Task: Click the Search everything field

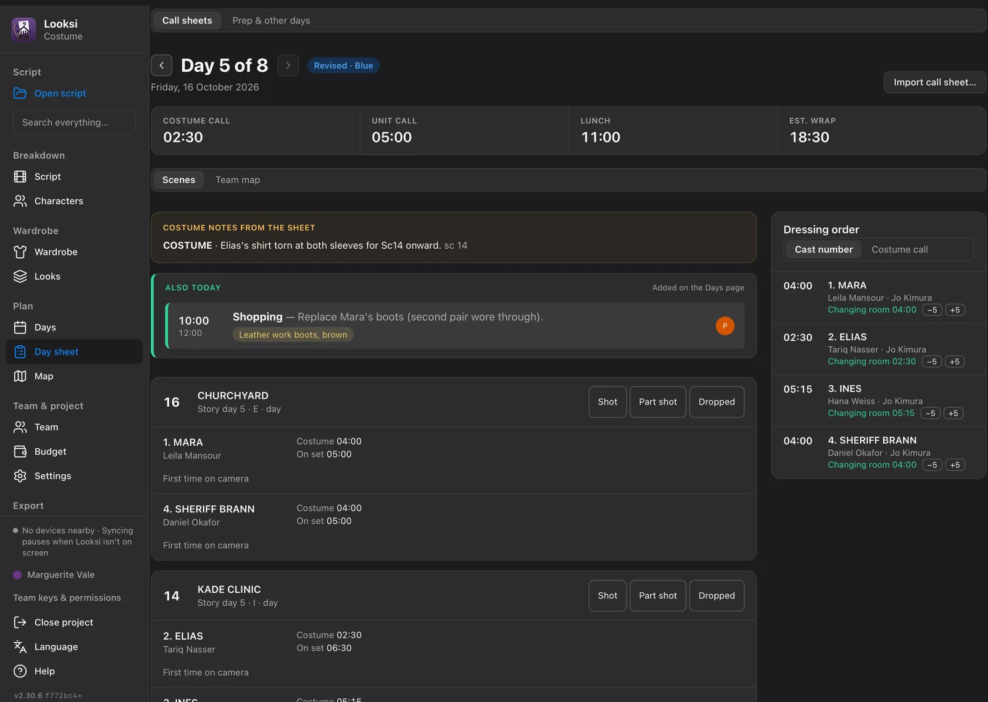Action: pos(74,122)
